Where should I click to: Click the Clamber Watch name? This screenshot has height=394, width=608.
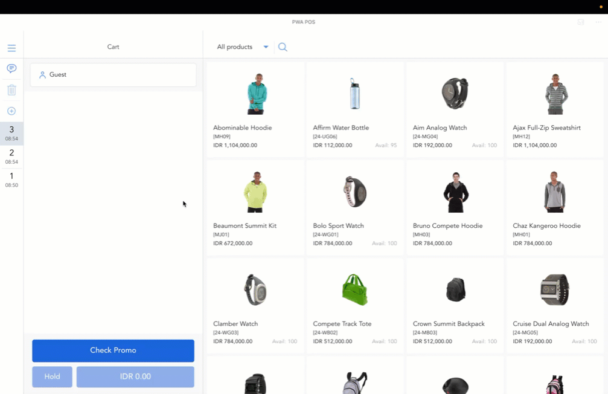pyautogui.click(x=235, y=324)
